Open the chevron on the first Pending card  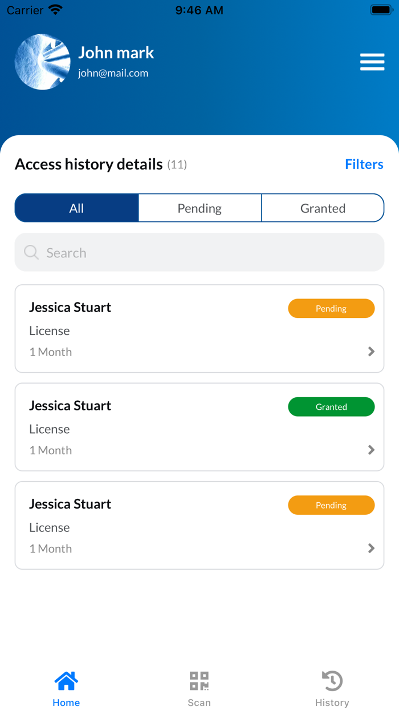[x=371, y=352]
